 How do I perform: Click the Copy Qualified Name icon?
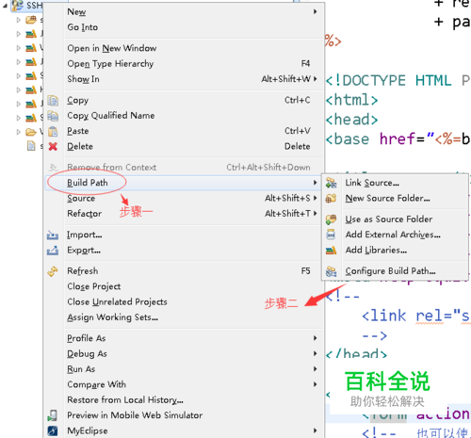coord(53,116)
